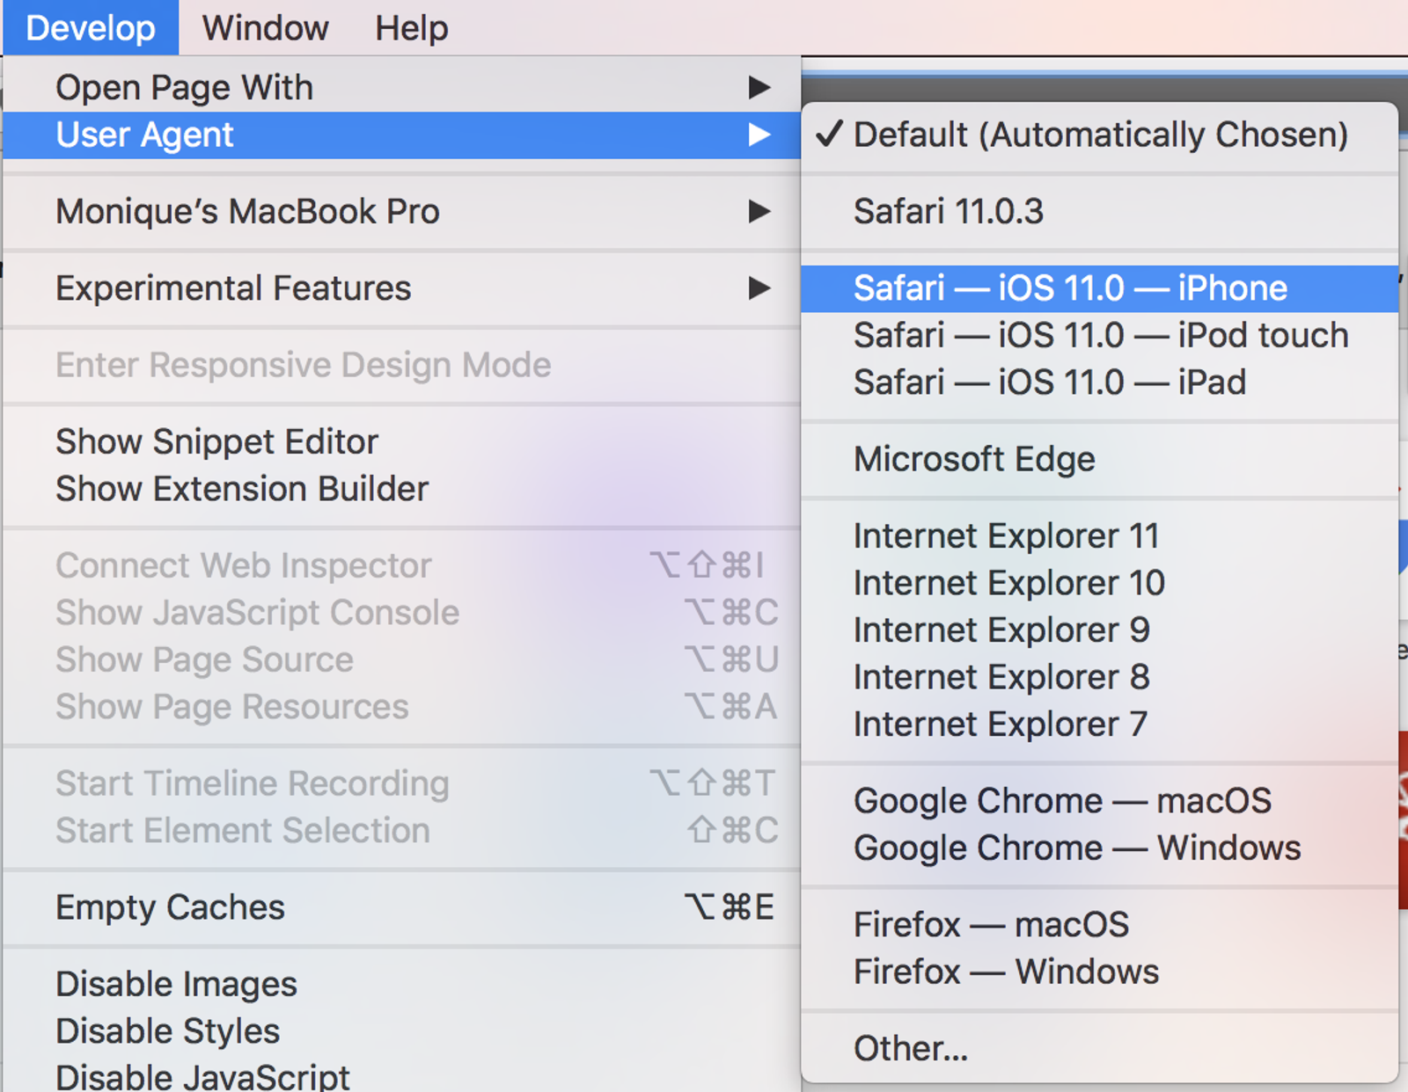Expand Open Page With submenu arrow
Viewport: 1408px width, 1092px height.
(759, 87)
